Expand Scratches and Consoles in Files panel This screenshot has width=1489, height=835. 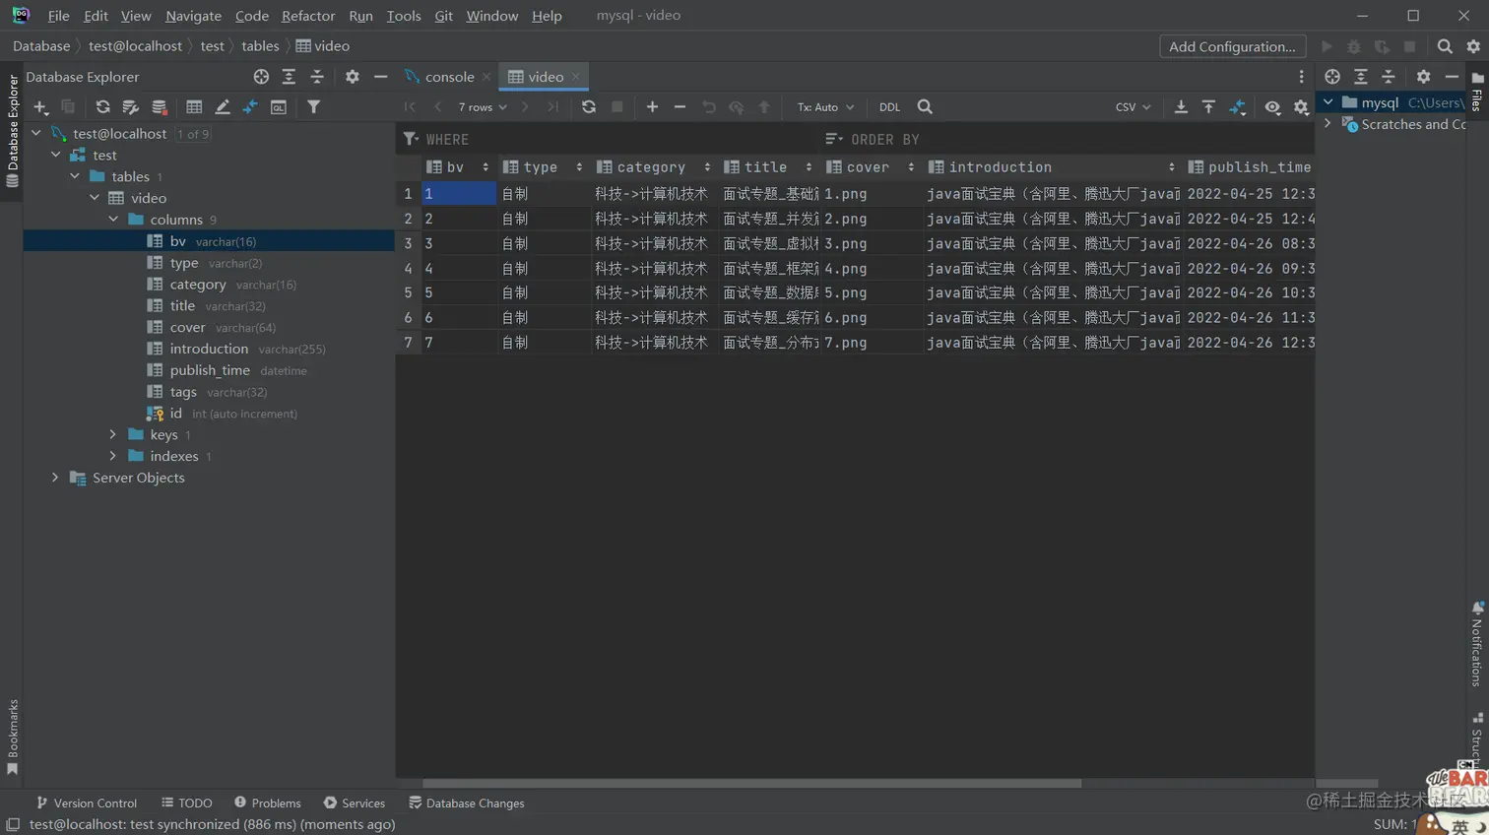(1328, 124)
